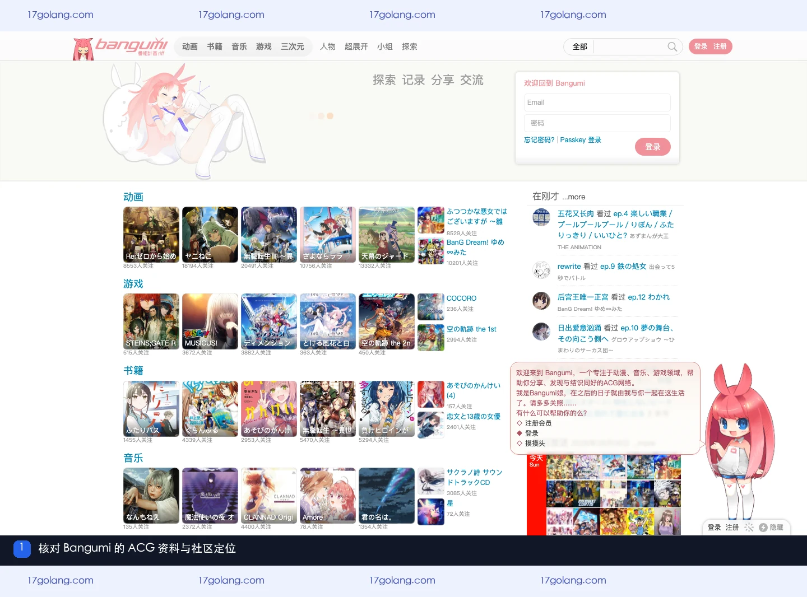Open MUSICUS! game cover
The width and height of the screenshot is (807, 597).
(210, 321)
